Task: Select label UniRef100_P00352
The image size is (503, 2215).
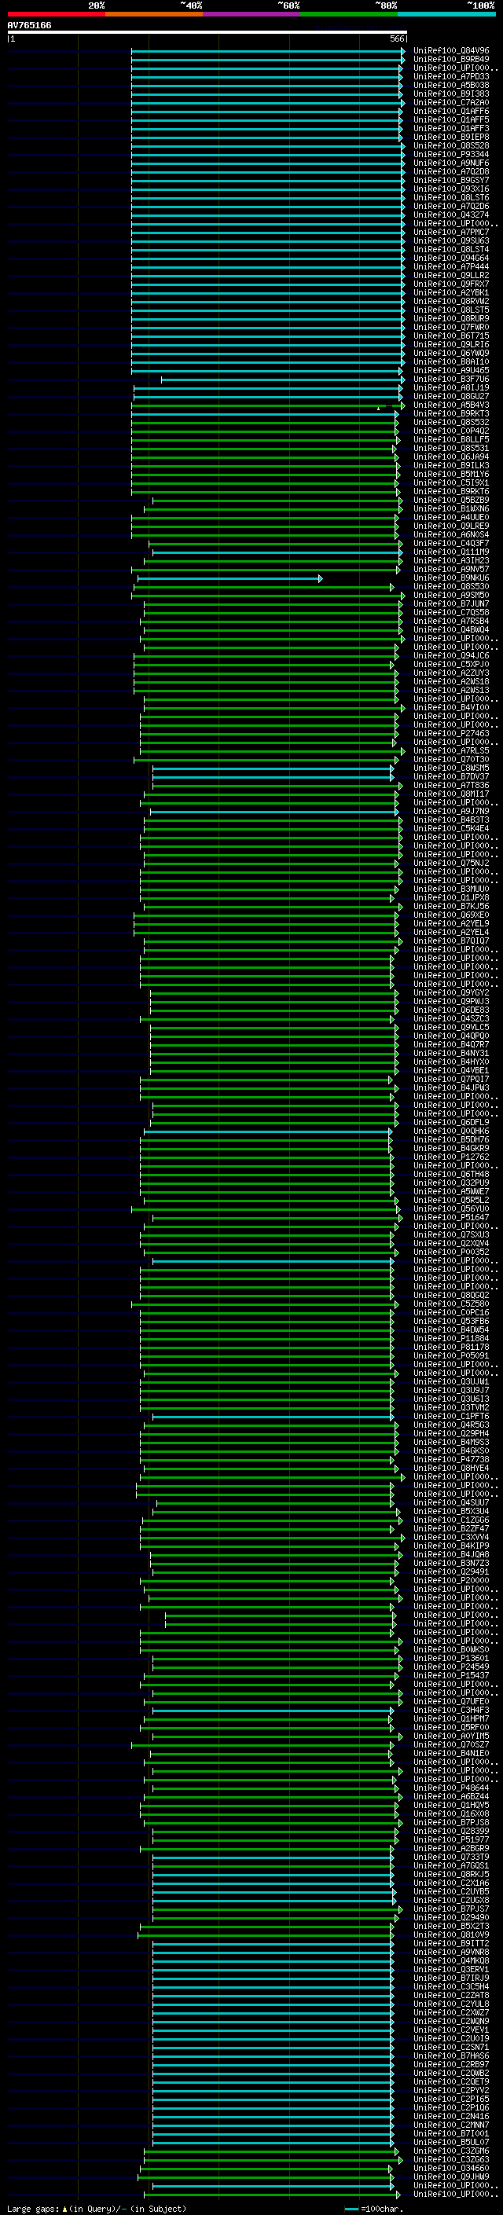Action: click(451, 1252)
